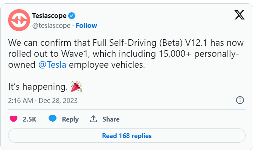This screenshot has width=254, height=160.
Task: Click the tweet text about FSD V12.1
Action: [x=126, y=54]
